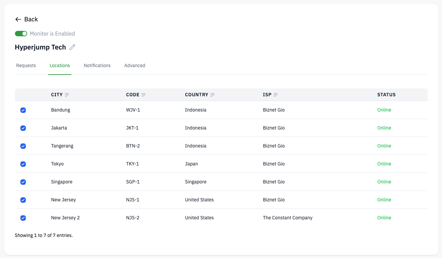Uncheck the New Jersey NJS-1 checkbox
Image resolution: width=442 pixels, height=258 pixels.
tap(23, 200)
